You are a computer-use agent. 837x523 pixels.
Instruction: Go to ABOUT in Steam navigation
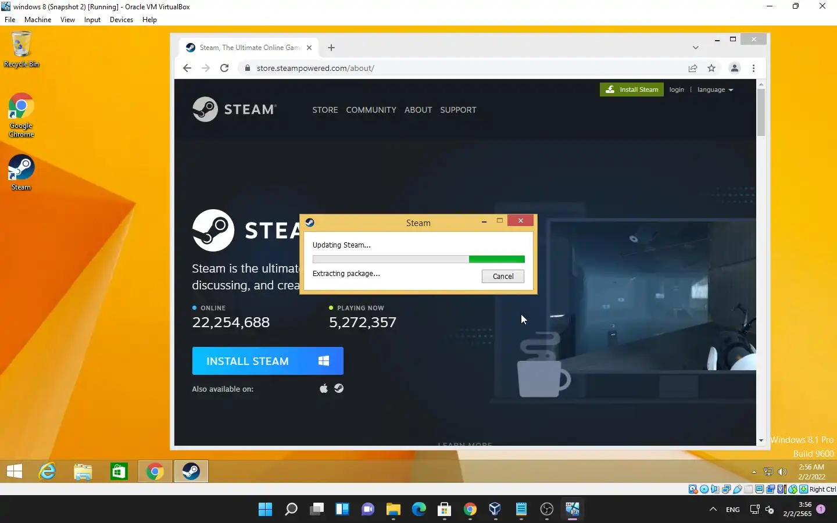pyautogui.click(x=419, y=110)
